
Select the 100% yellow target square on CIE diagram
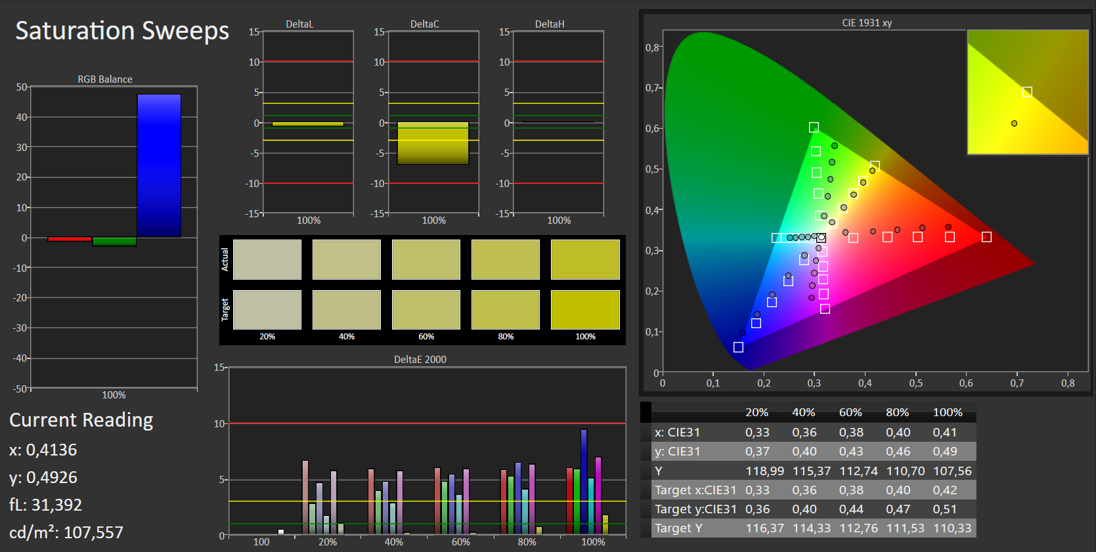875,166
